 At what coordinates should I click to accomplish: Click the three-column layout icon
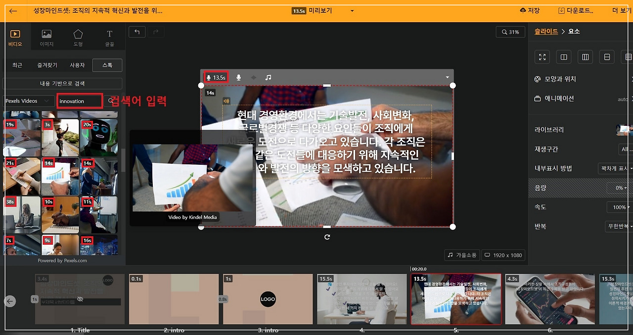point(586,57)
